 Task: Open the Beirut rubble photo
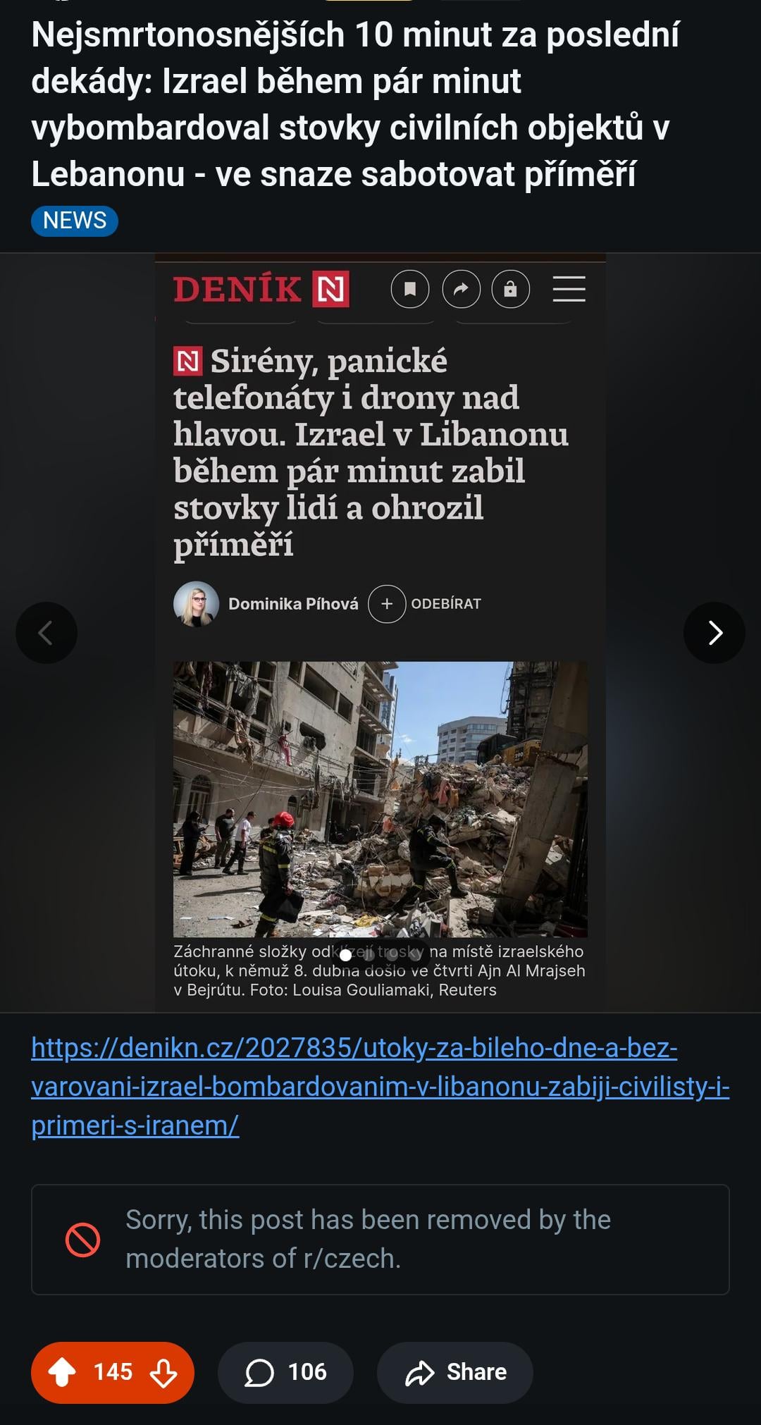[380, 799]
